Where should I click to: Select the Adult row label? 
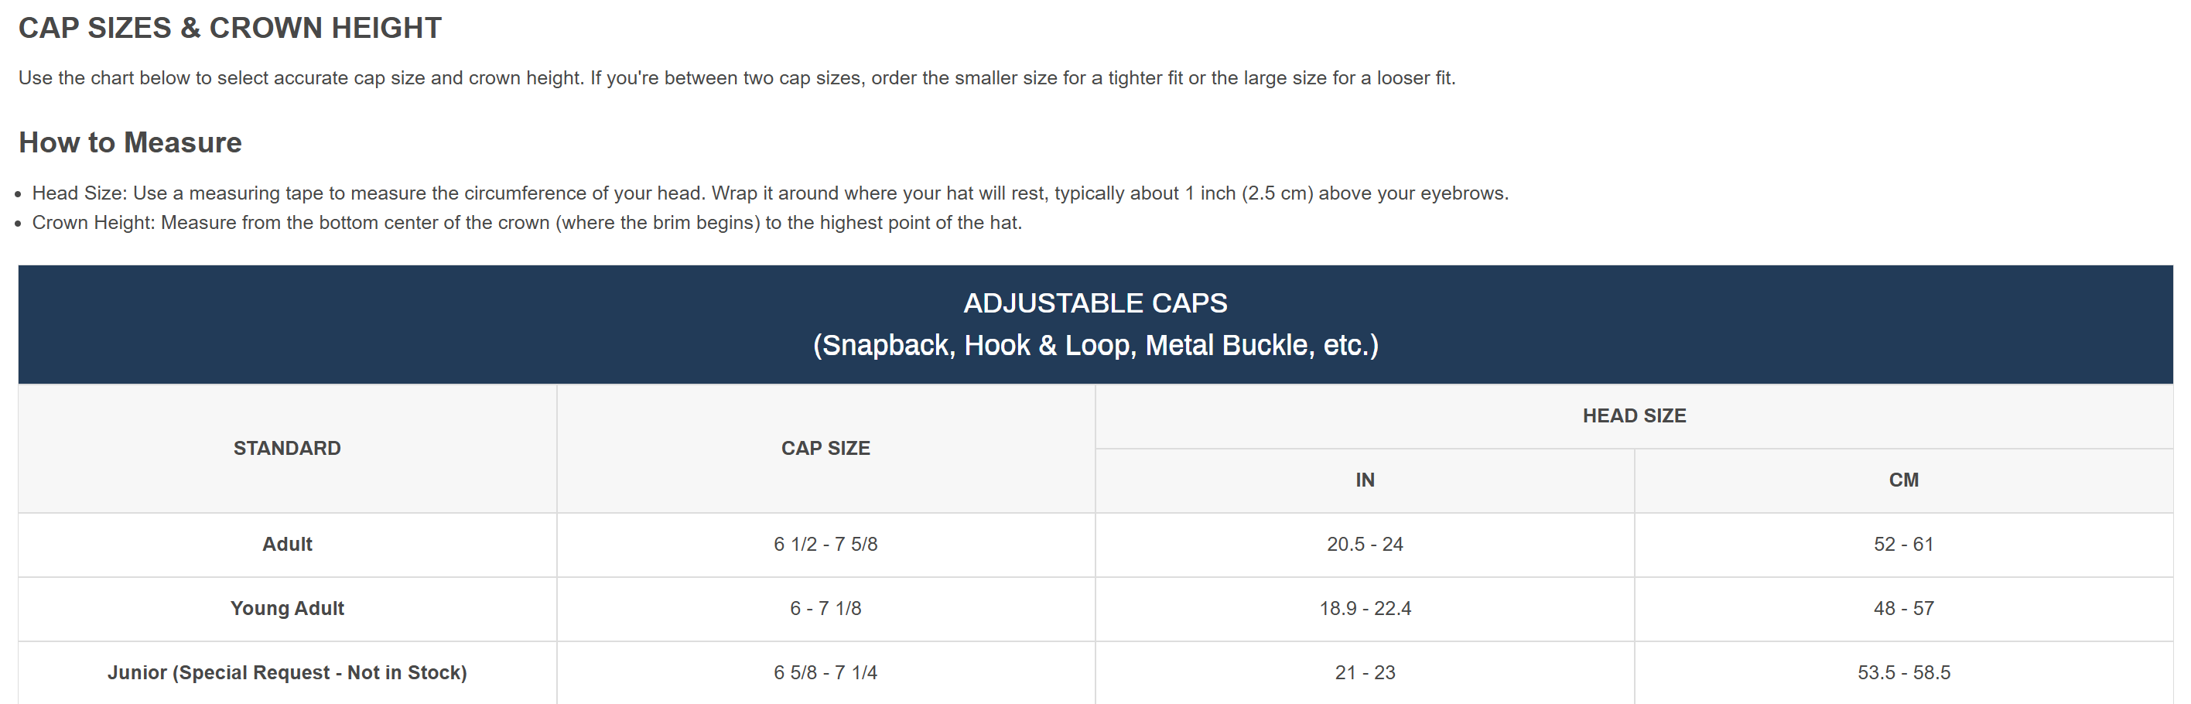pos(286,544)
